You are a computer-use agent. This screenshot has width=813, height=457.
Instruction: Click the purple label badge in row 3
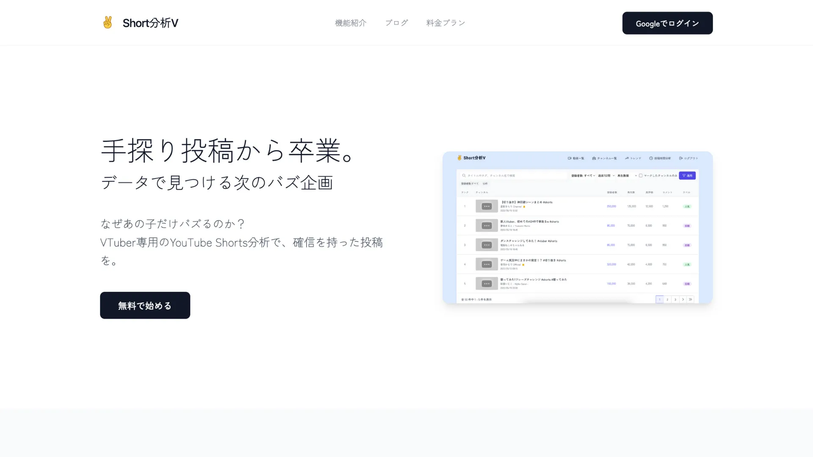click(x=687, y=245)
